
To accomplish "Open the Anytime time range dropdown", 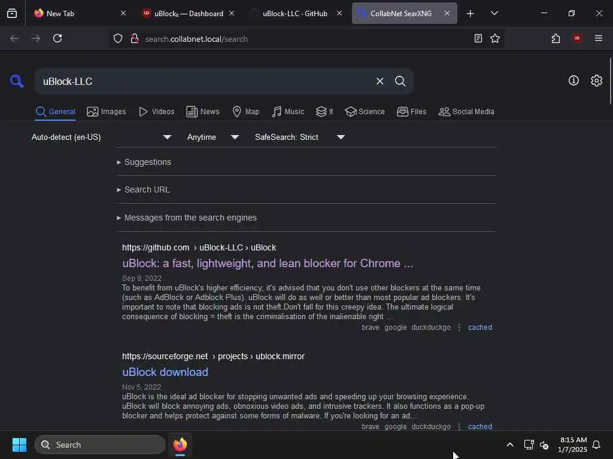I will click(x=213, y=137).
